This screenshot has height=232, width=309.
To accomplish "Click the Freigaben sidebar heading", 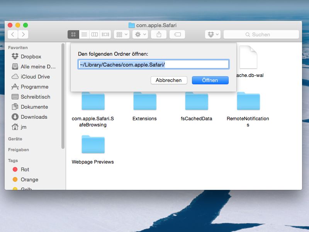I will tap(19, 150).
